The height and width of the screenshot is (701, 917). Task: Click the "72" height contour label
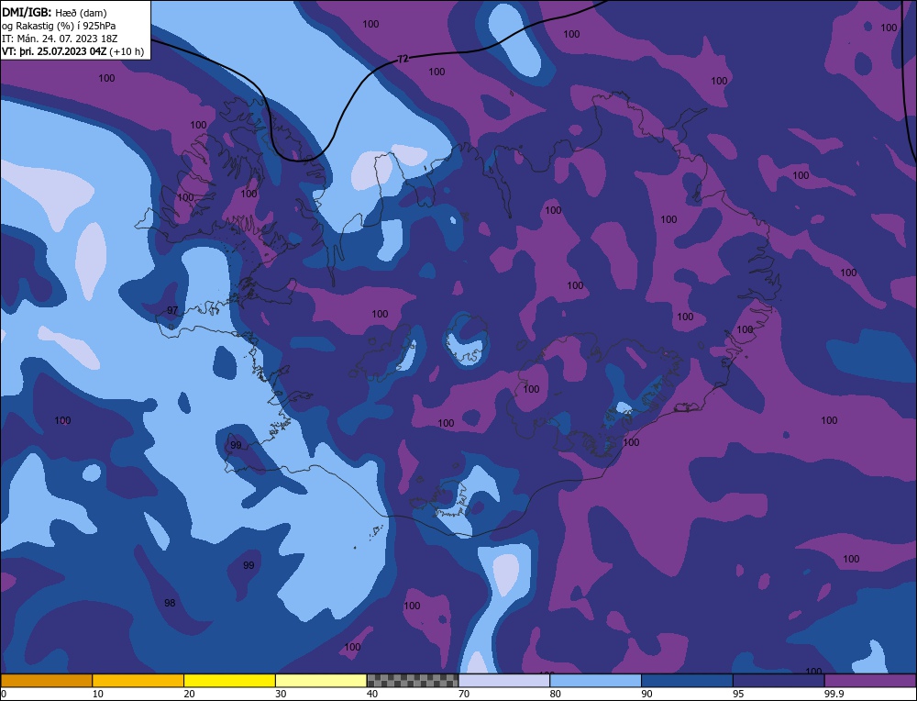[403, 59]
